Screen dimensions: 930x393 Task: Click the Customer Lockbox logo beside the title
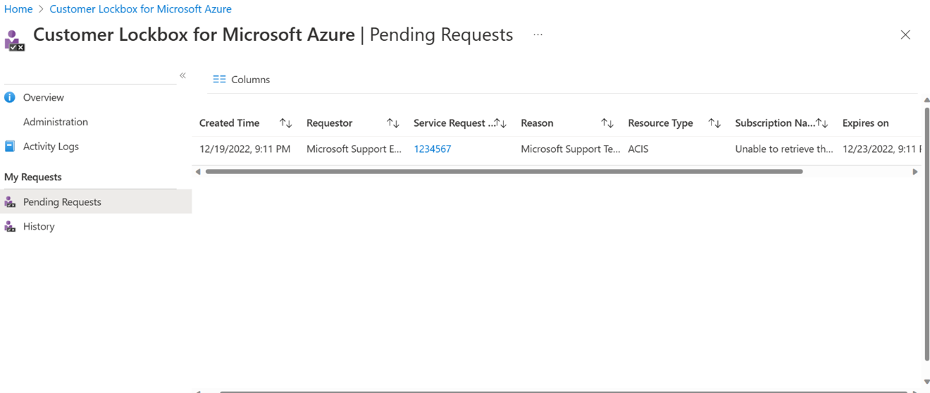[14, 38]
